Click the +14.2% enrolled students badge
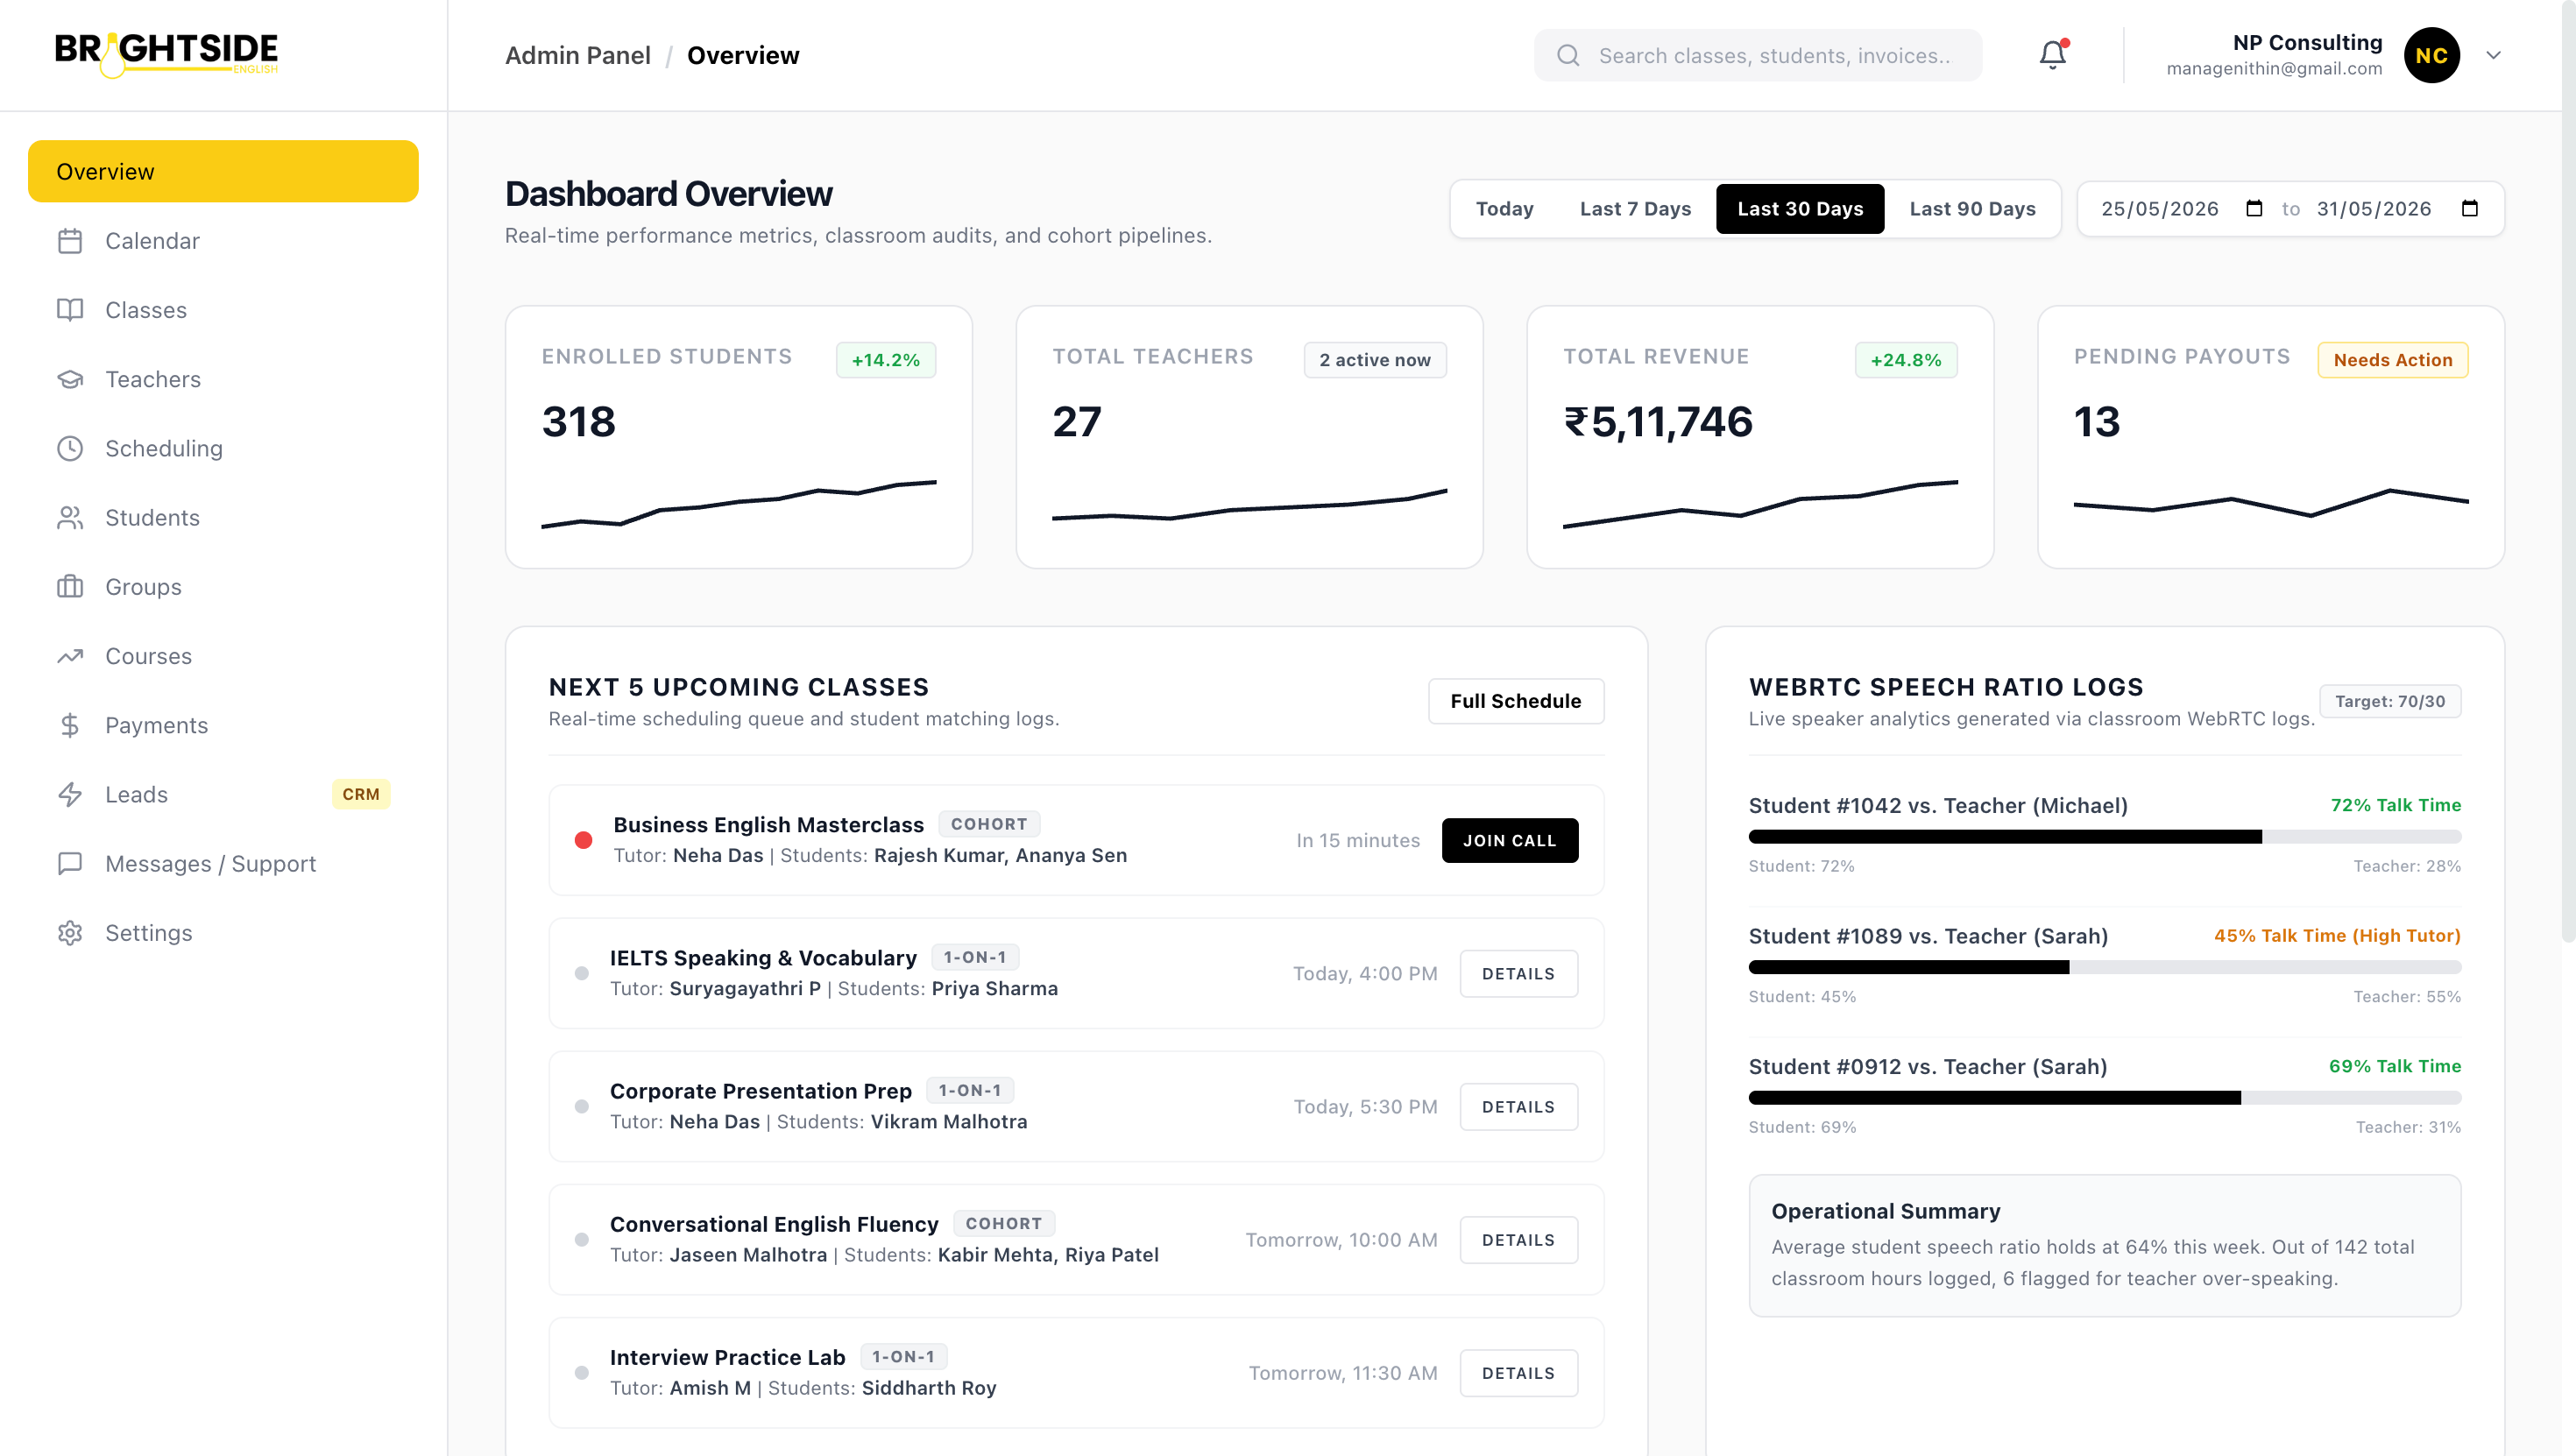 885,360
